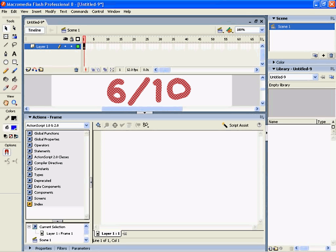Screen dimensions: 336x252
Task: Open a new keyframe's trash icon to delete Layer 1
Action: tap(76, 70)
